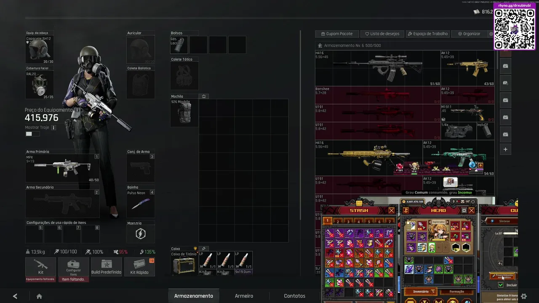Switch hero class with left arrow by Explorador
The image size is (539, 303).
click(x=430, y=222)
